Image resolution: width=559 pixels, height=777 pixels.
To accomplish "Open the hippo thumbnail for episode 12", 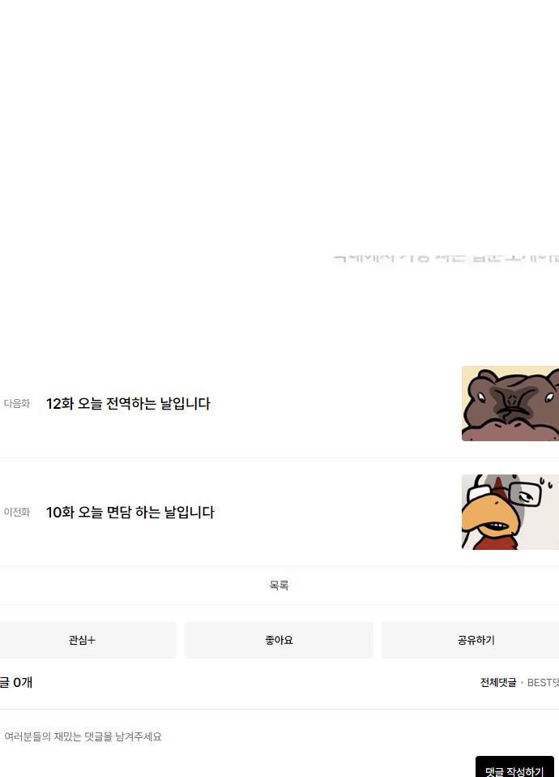I will [510, 403].
